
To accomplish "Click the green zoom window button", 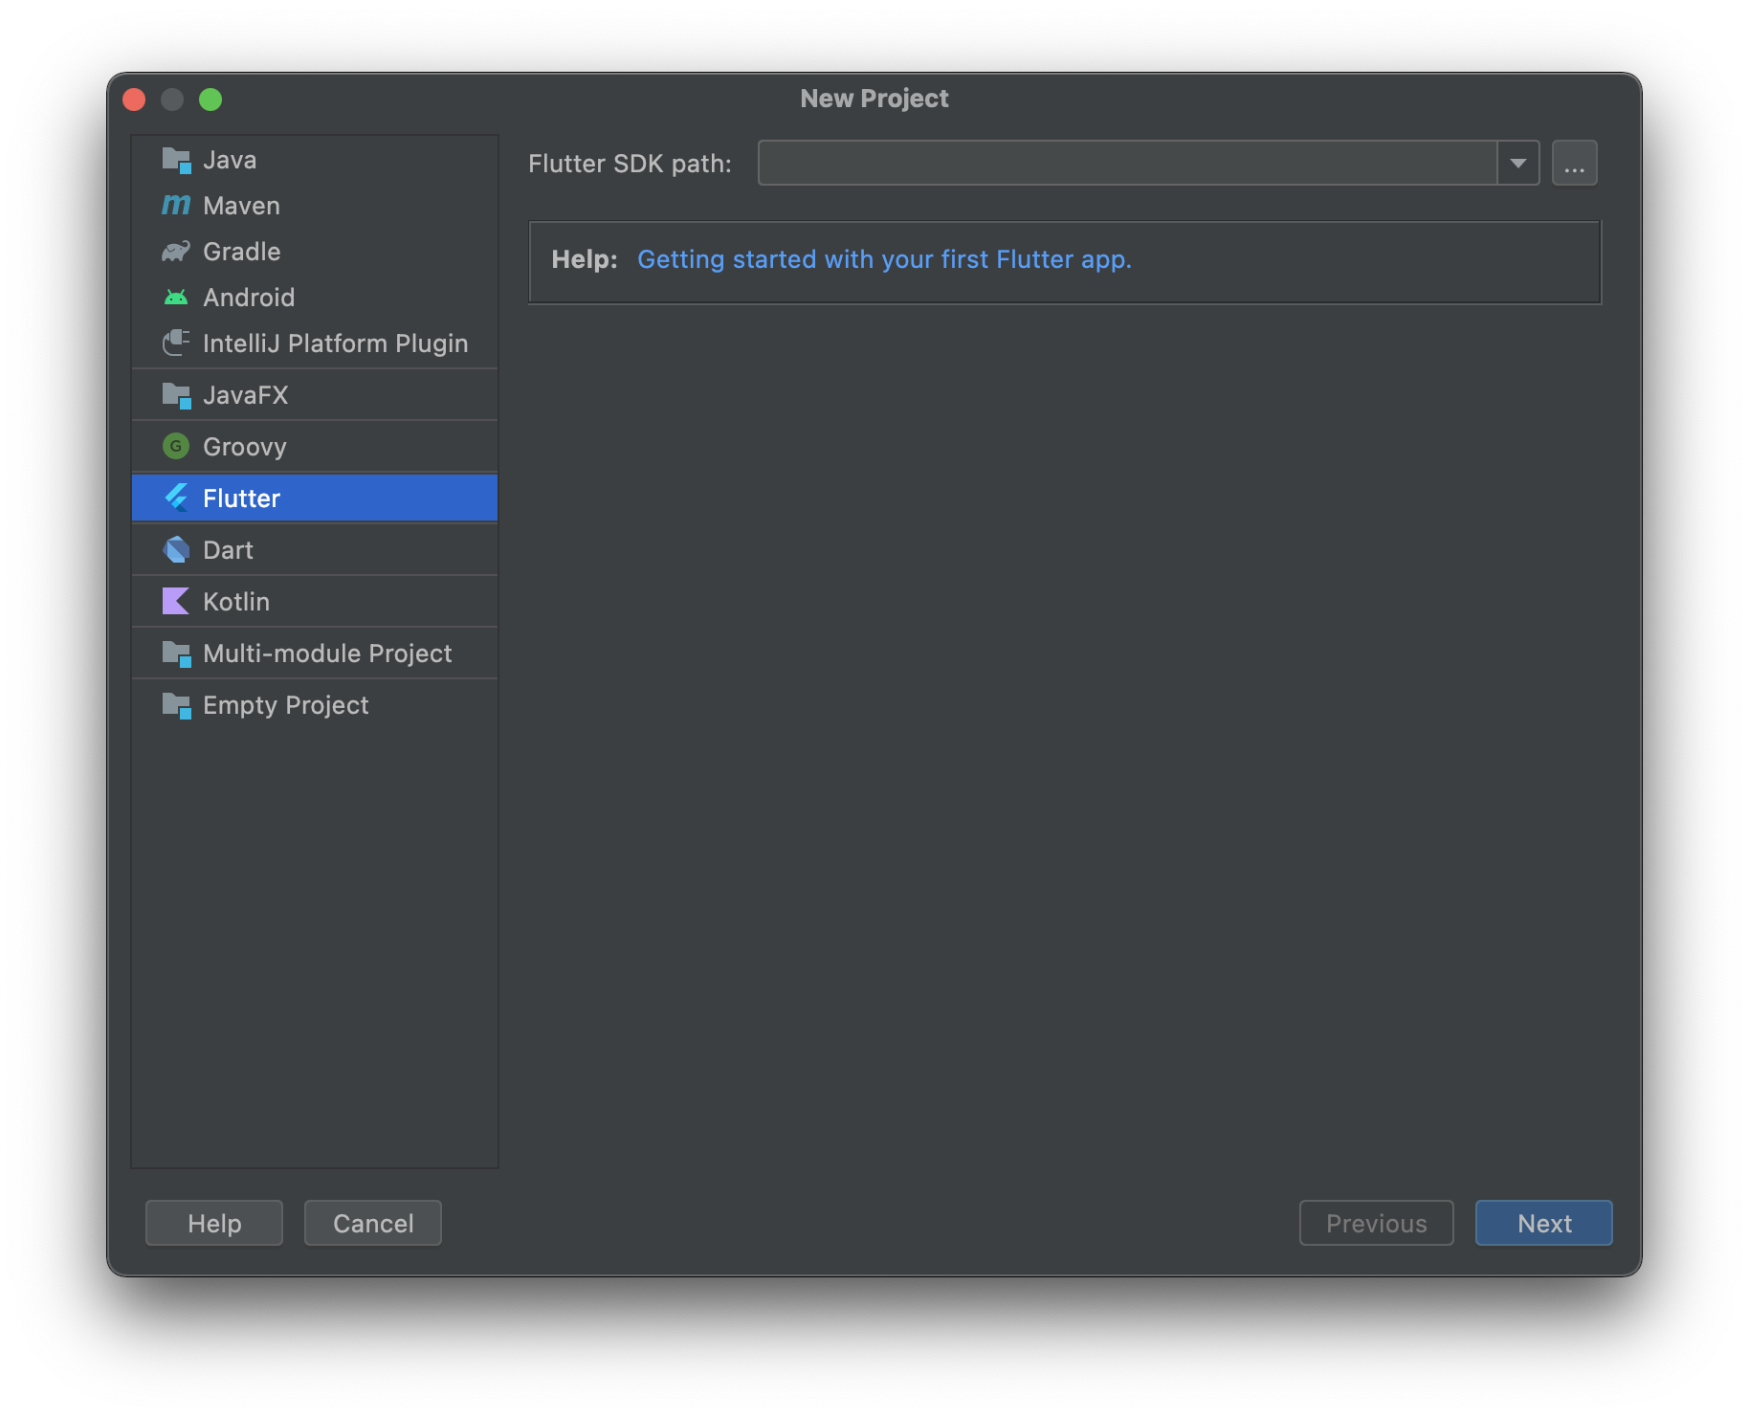I will 210,100.
